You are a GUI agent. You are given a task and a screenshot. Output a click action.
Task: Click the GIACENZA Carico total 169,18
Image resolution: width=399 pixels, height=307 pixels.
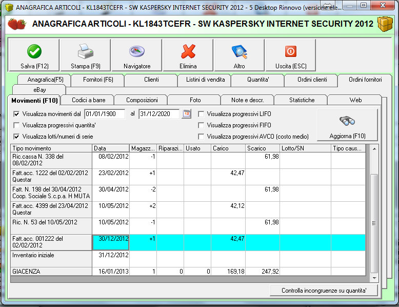click(x=228, y=272)
